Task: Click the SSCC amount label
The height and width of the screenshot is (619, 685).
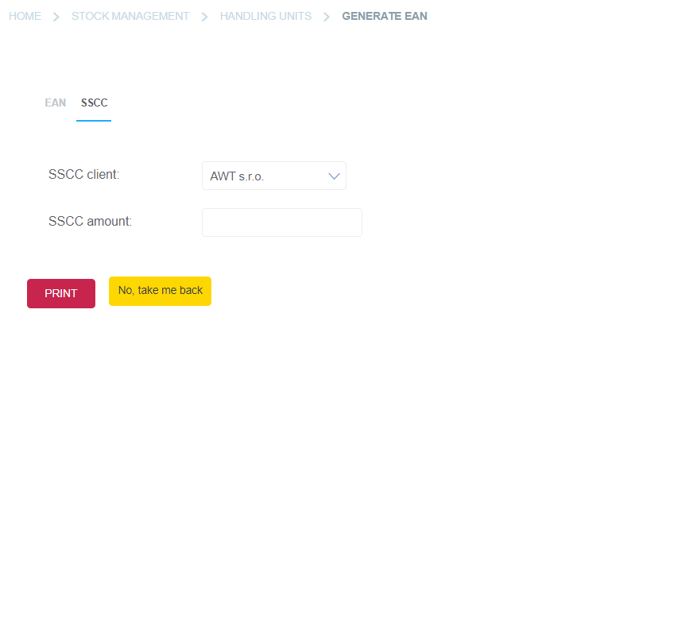Action: pos(90,221)
